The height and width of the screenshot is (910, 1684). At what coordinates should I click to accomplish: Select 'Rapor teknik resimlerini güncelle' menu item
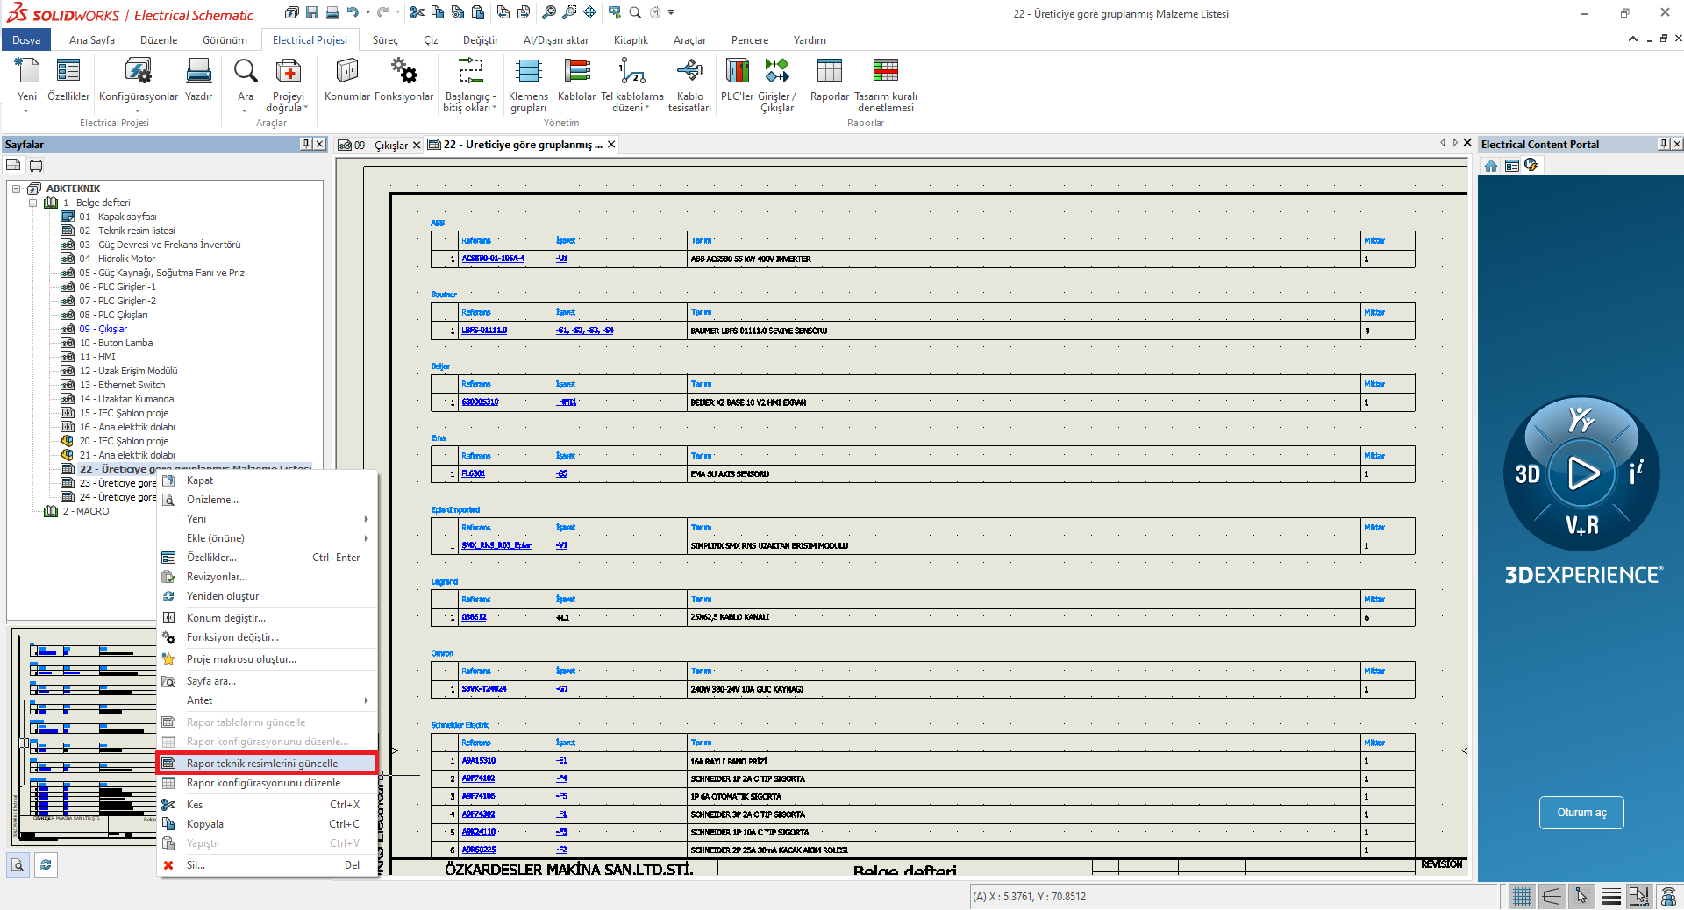tap(262, 764)
